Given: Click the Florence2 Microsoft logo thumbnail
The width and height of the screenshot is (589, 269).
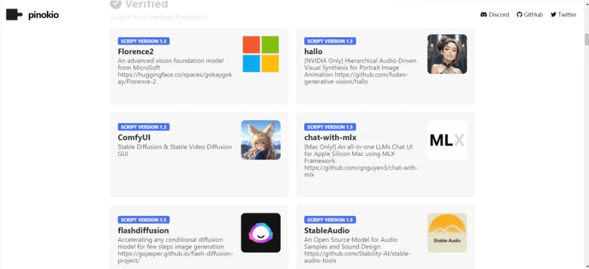Looking at the screenshot, I should coord(261,54).
